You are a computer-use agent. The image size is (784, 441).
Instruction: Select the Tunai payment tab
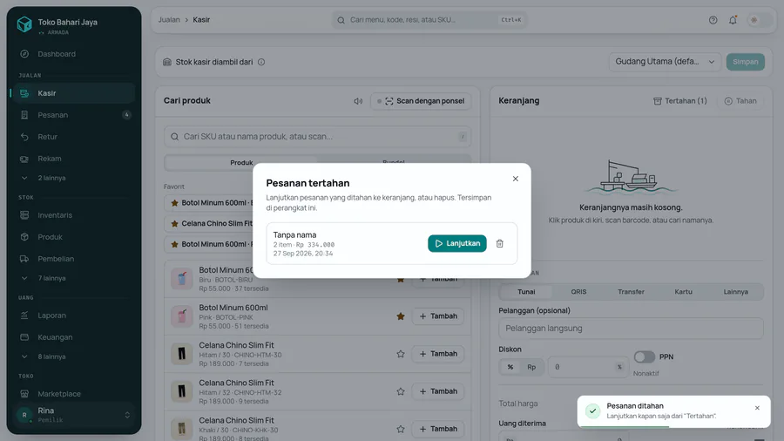pos(526,291)
